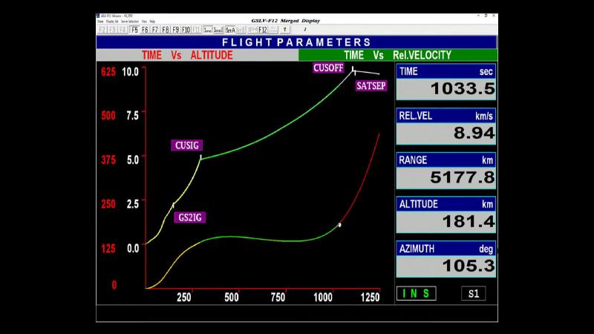Select the F8 display toolbar button
The width and height of the screenshot is (594, 334).
tap(166, 30)
